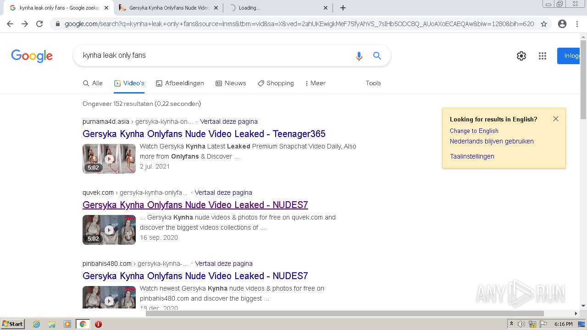Click the 'quvek.com' source text
Screen dimensions: 587x330
click(x=98, y=193)
